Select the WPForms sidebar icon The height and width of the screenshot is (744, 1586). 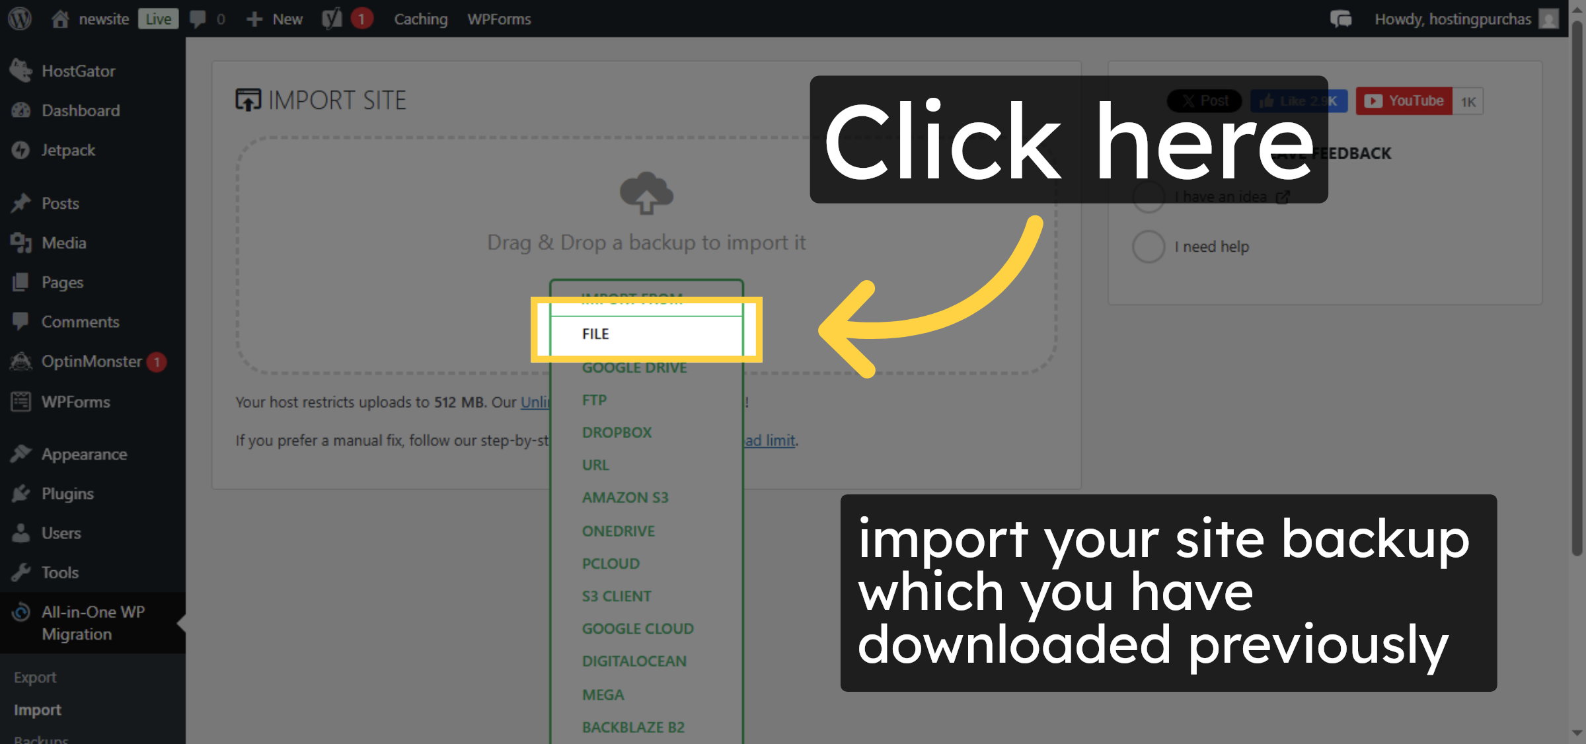[x=20, y=401]
